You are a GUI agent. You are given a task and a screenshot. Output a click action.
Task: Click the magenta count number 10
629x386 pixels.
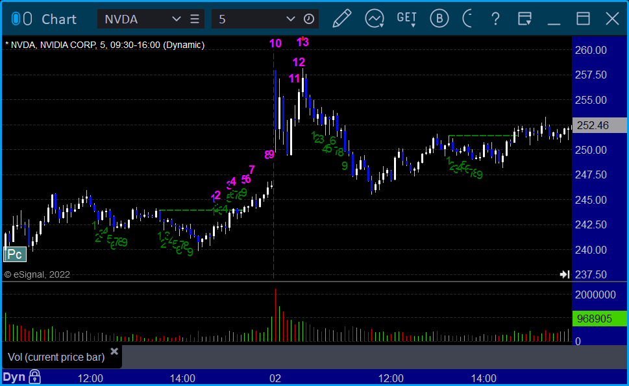275,43
